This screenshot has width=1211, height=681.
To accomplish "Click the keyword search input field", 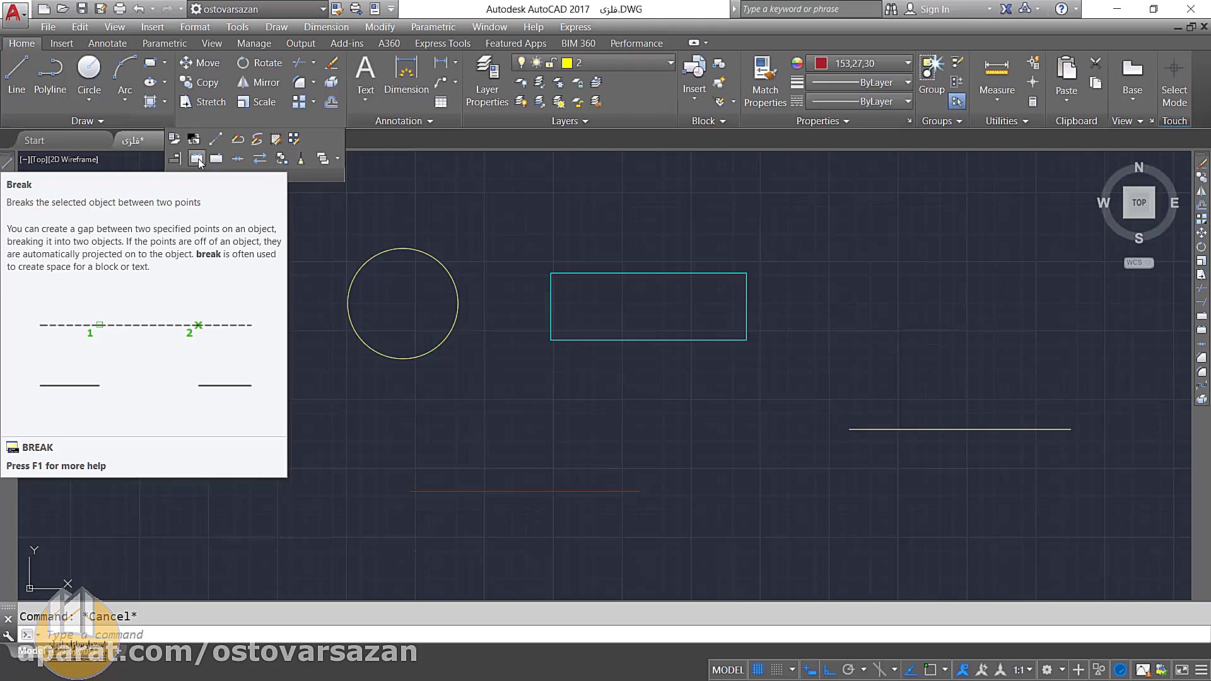I will point(810,9).
